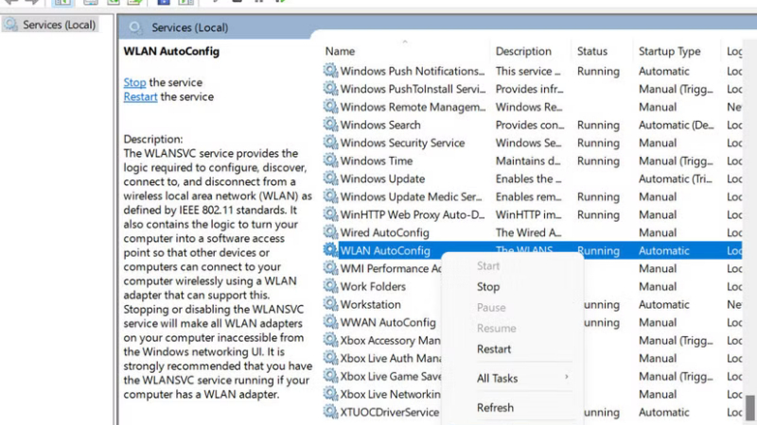Select the Windows Update service name
The width and height of the screenshot is (757, 425).
click(382, 178)
